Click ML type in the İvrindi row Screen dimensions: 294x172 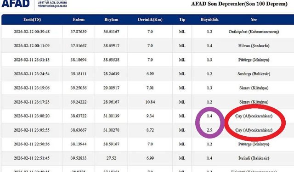(182, 158)
